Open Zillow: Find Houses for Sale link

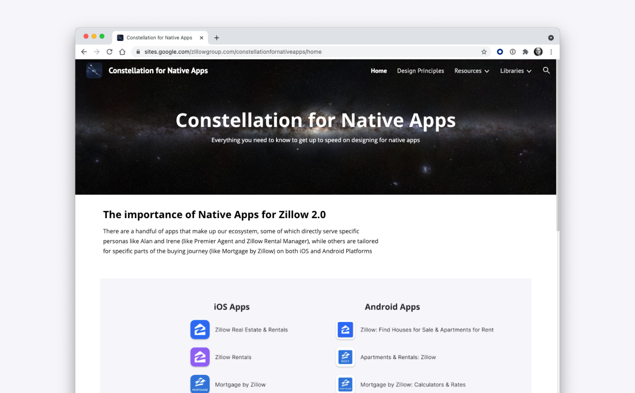427,330
